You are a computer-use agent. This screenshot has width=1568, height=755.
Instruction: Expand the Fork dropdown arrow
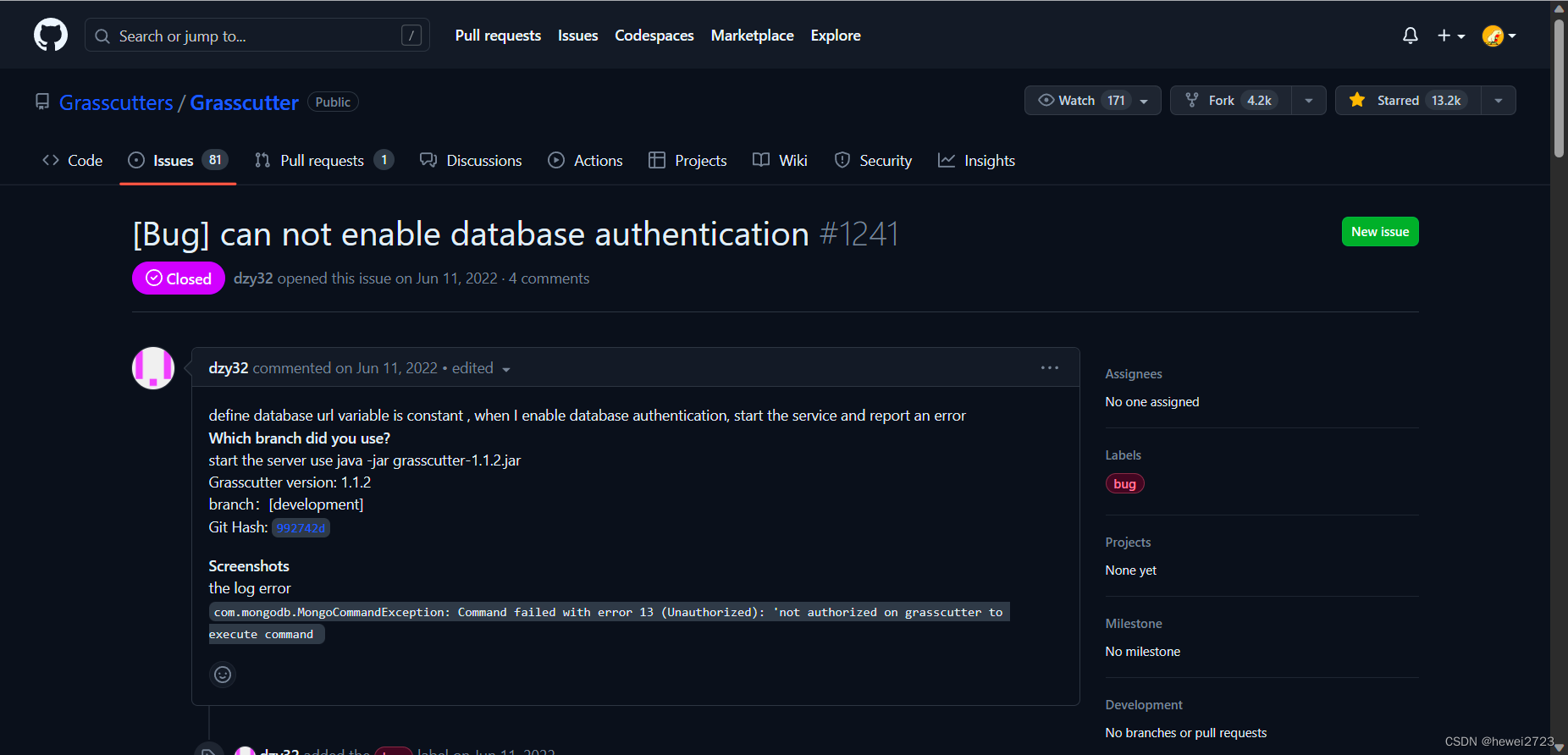click(1309, 101)
